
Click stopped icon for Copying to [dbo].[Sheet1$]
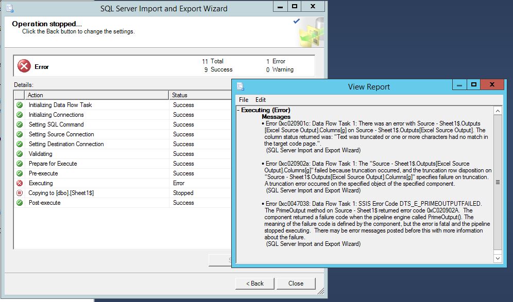point(20,193)
